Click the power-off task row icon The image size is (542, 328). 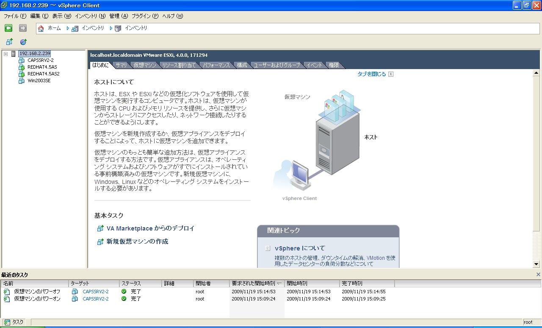point(7,292)
